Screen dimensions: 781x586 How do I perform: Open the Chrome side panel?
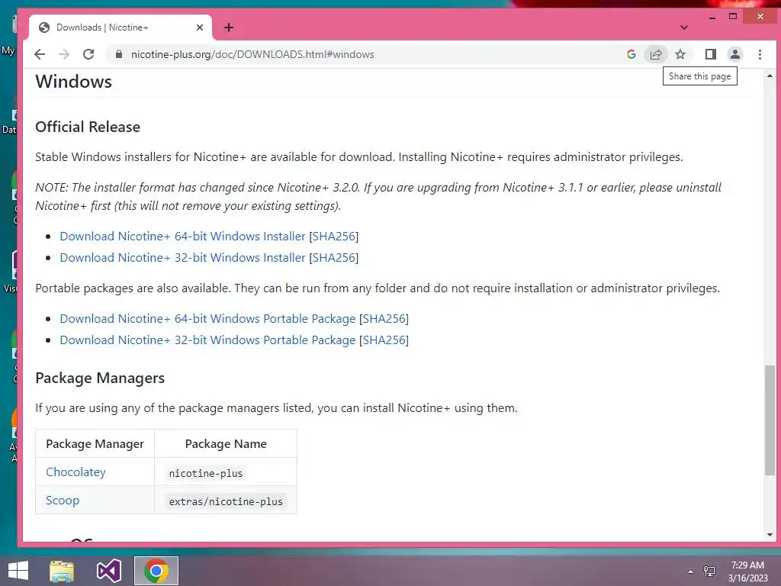[711, 54]
